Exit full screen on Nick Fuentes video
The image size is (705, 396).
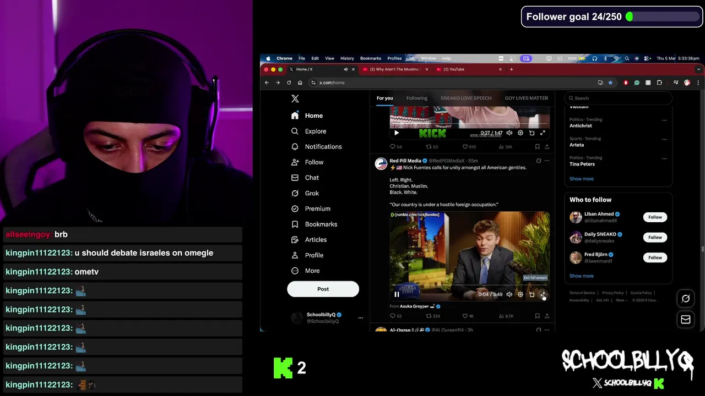pyautogui.click(x=543, y=294)
